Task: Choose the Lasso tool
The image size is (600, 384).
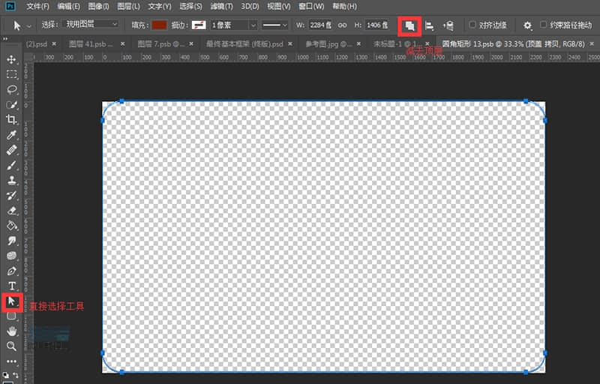Action: (x=11, y=89)
